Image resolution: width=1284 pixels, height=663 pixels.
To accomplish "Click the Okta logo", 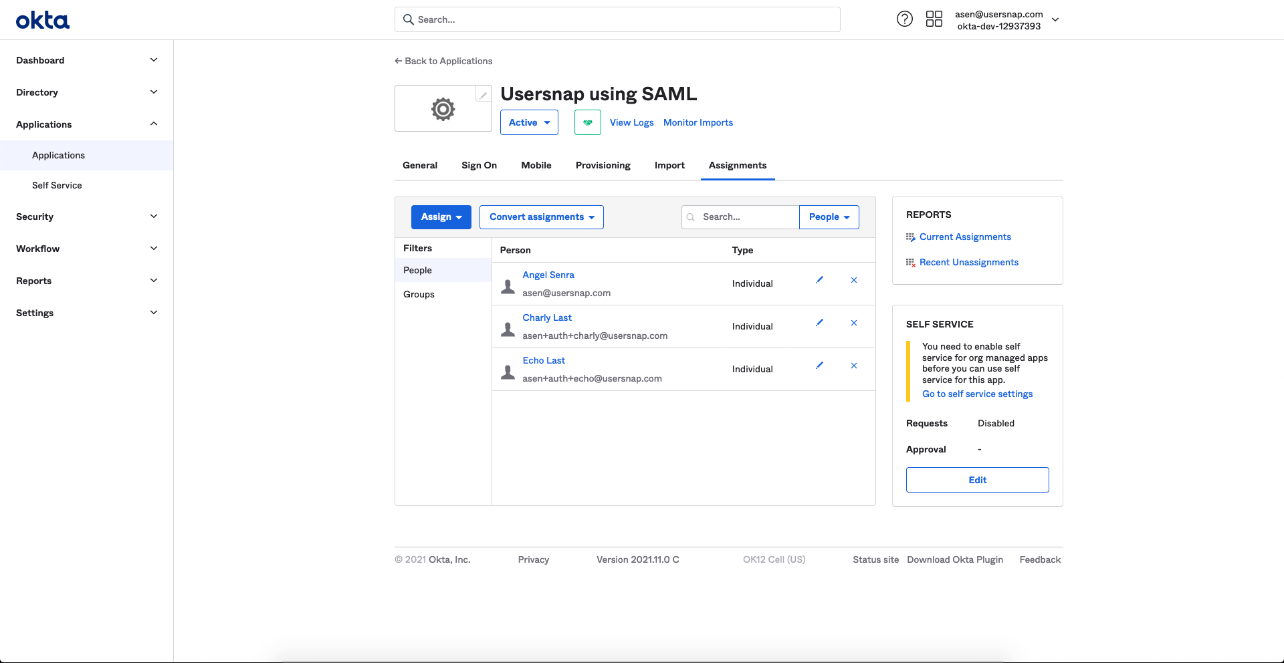I will [43, 20].
